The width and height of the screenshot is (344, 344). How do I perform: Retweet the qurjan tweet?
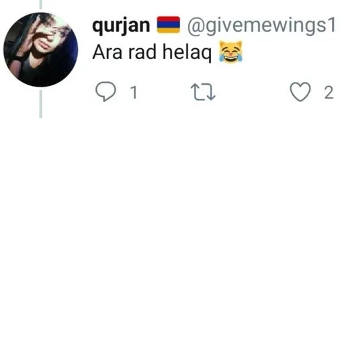203,92
